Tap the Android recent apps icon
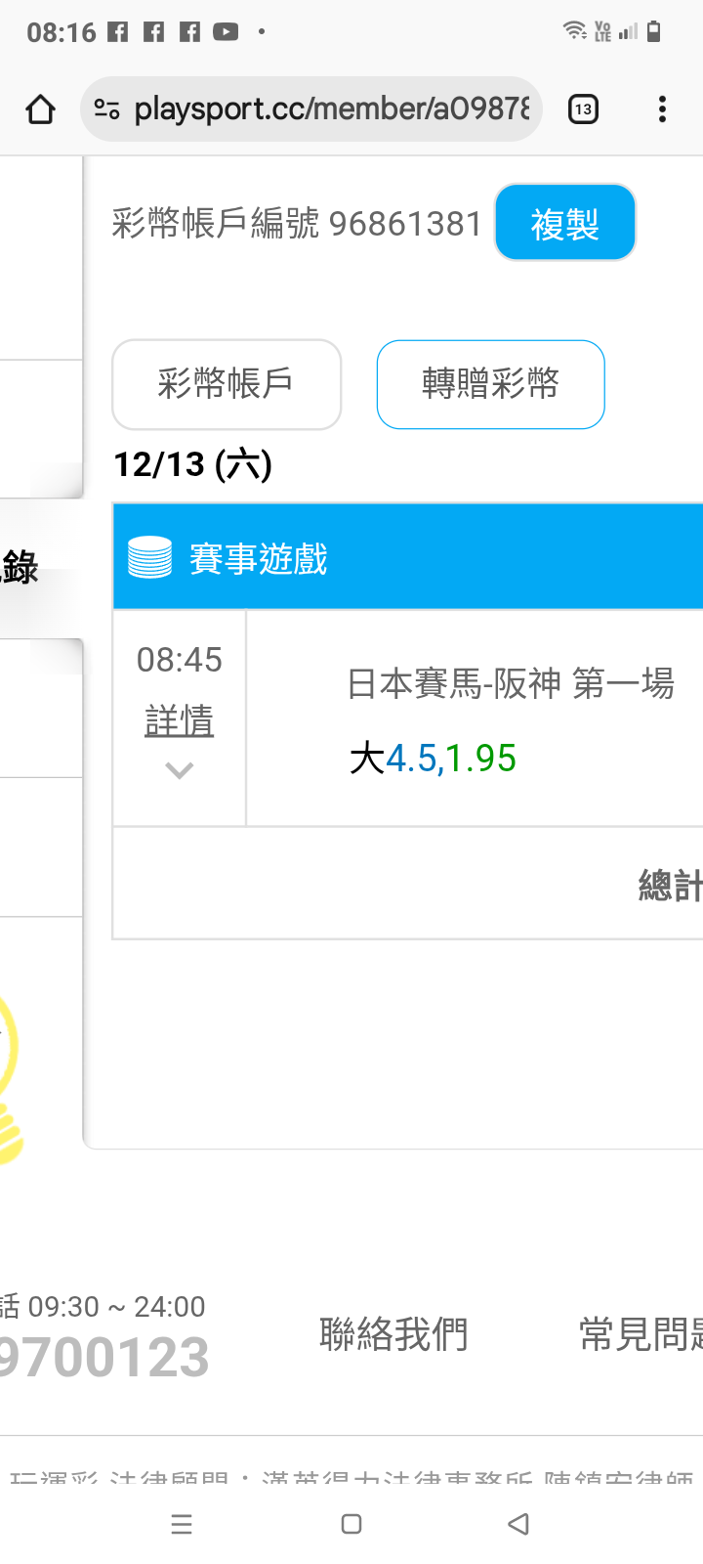 182,1524
